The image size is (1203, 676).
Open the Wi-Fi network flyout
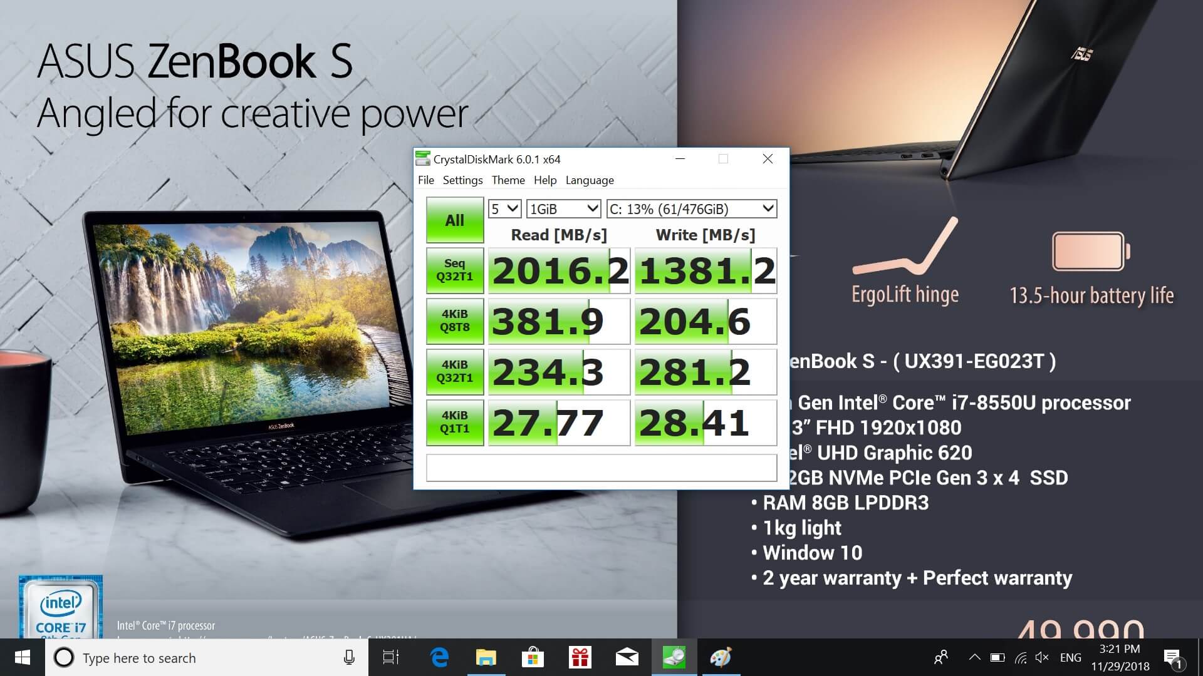pos(1021,657)
